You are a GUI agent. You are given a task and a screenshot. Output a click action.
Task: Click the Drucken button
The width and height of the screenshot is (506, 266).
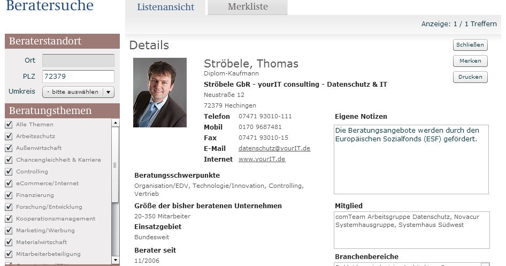tap(470, 77)
